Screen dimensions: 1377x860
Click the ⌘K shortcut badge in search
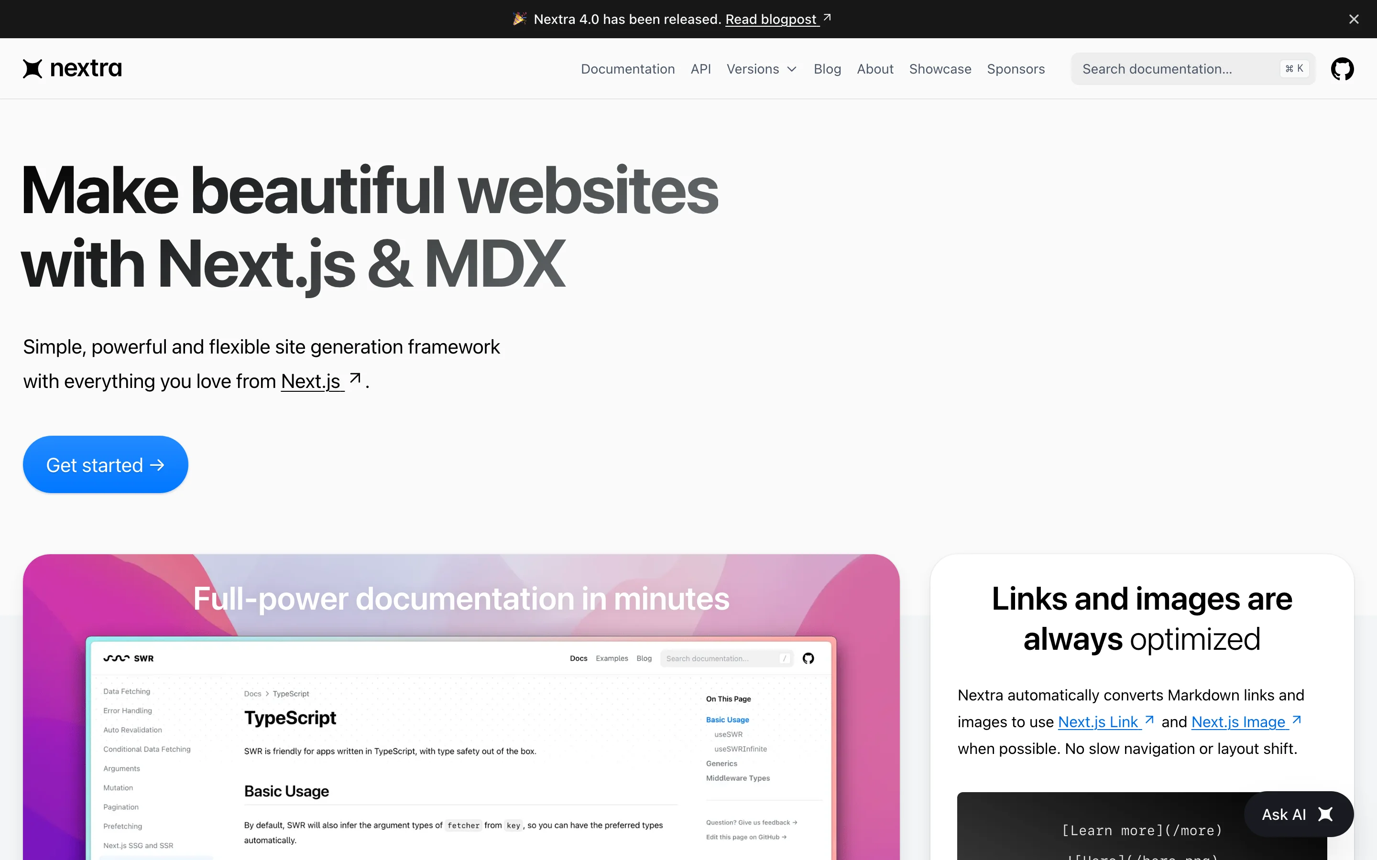coord(1294,68)
